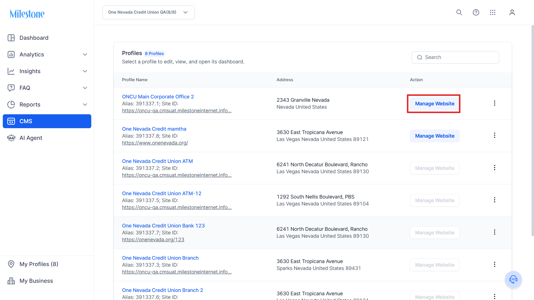Click the Profile Name column header
The width and height of the screenshot is (534, 300).
(x=135, y=80)
